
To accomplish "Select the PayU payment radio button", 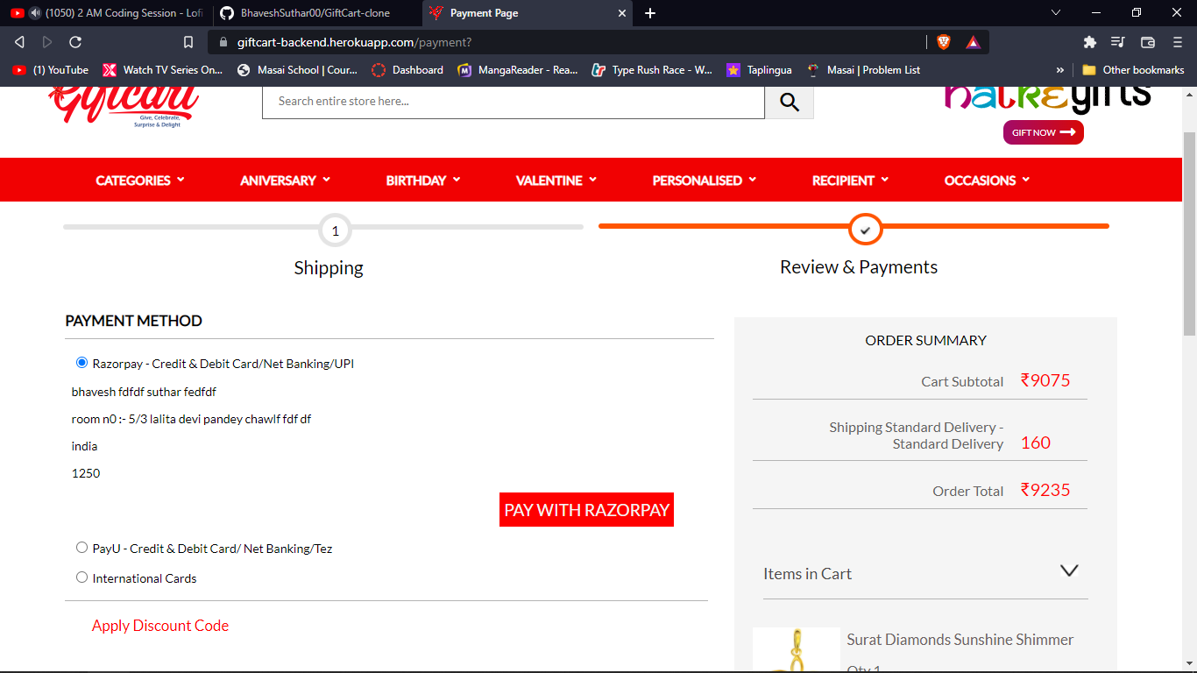I will pos(82,548).
